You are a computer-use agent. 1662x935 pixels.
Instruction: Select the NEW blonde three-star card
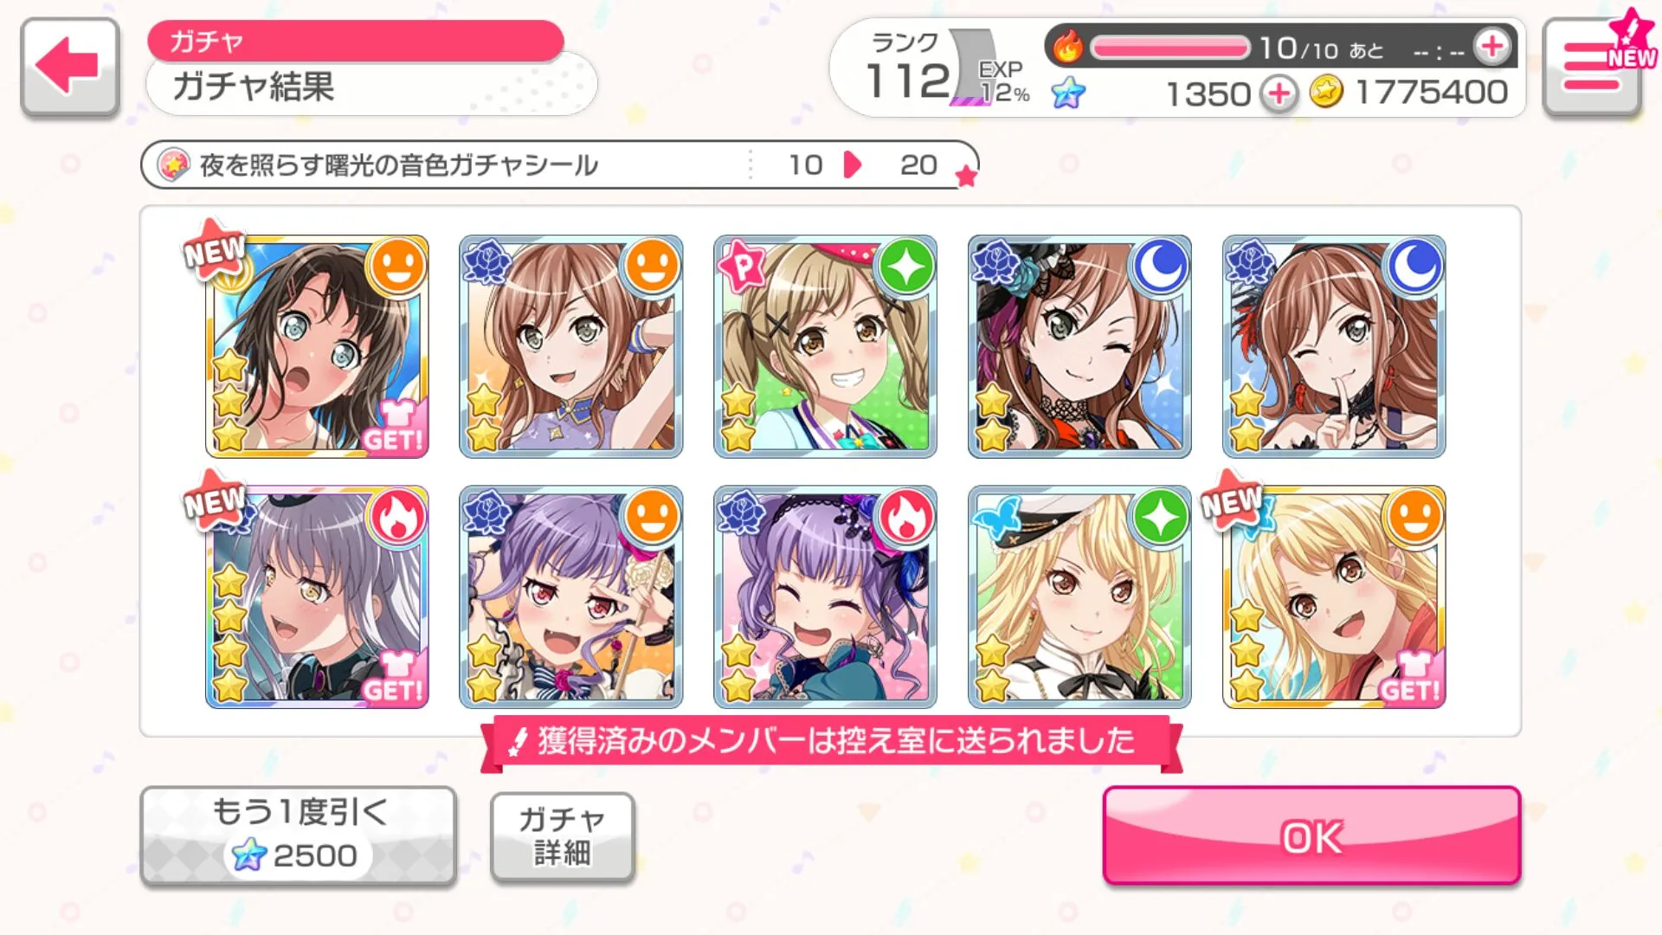click(x=1334, y=596)
